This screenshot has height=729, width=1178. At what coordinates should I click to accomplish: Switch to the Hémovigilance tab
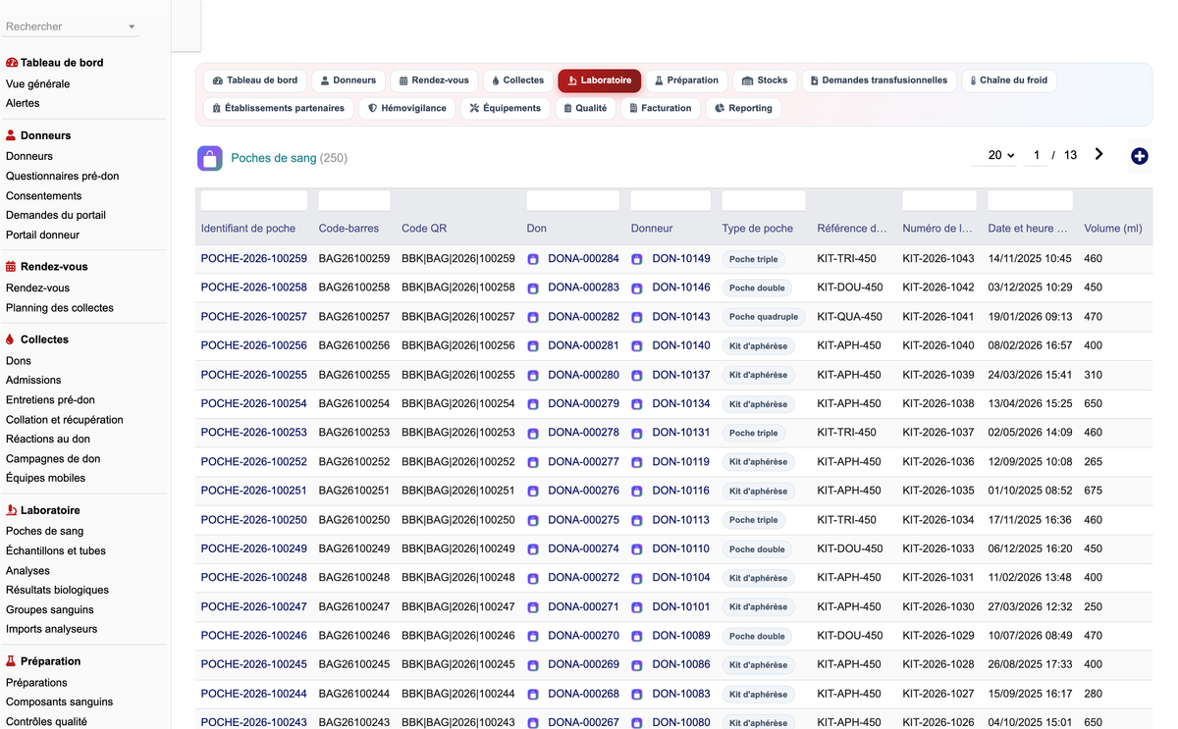[x=406, y=108]
